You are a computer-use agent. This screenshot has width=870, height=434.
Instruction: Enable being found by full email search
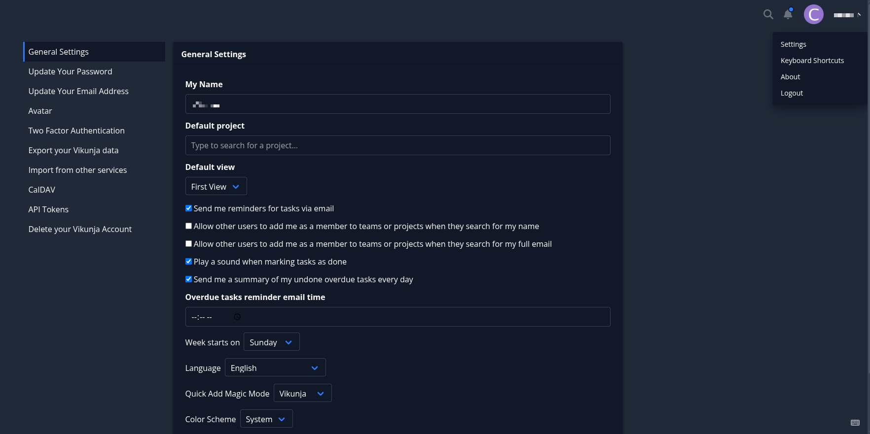point(188,244)
